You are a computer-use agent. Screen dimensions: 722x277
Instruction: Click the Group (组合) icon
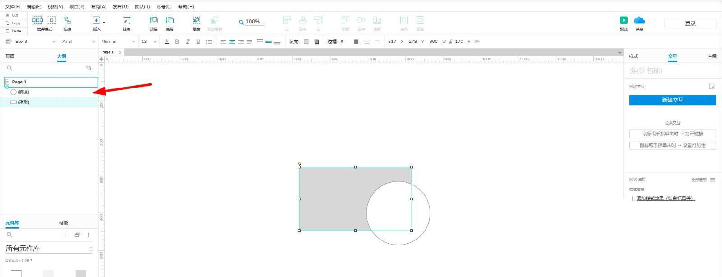coord(196,20)
